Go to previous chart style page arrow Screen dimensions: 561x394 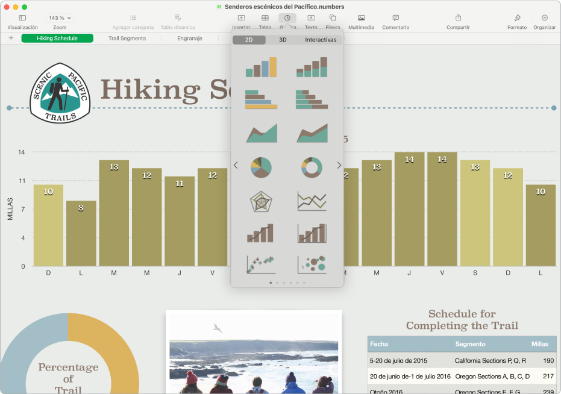pyautogui.click(x=236, y=165)
